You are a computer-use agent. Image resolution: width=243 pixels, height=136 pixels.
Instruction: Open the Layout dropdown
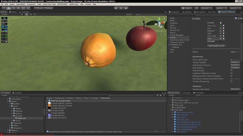click(235, 8)
